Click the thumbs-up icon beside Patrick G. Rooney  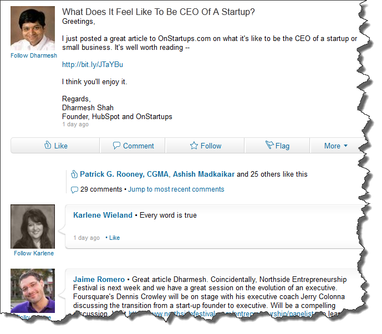coord(74,174)
